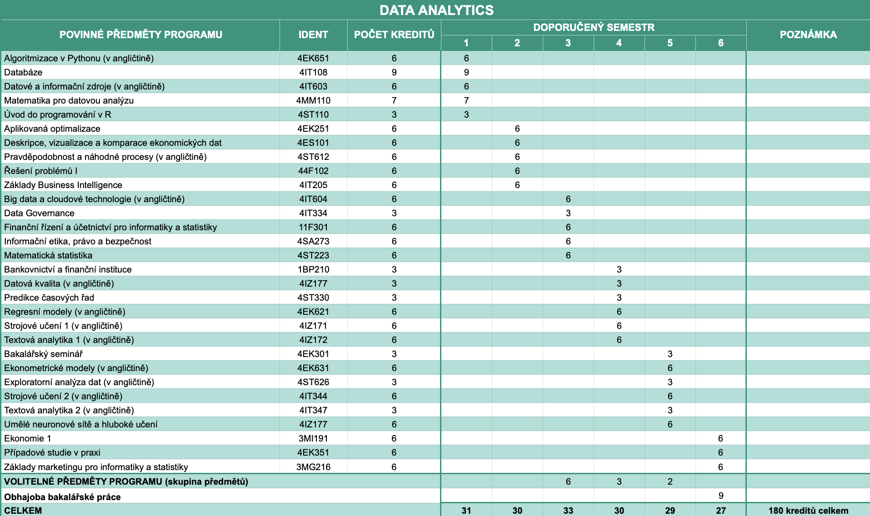The height and width of the screenshot is (516, 870).
Task: Click the Základy Business Intelligence cell
Action: pos(63,185)
